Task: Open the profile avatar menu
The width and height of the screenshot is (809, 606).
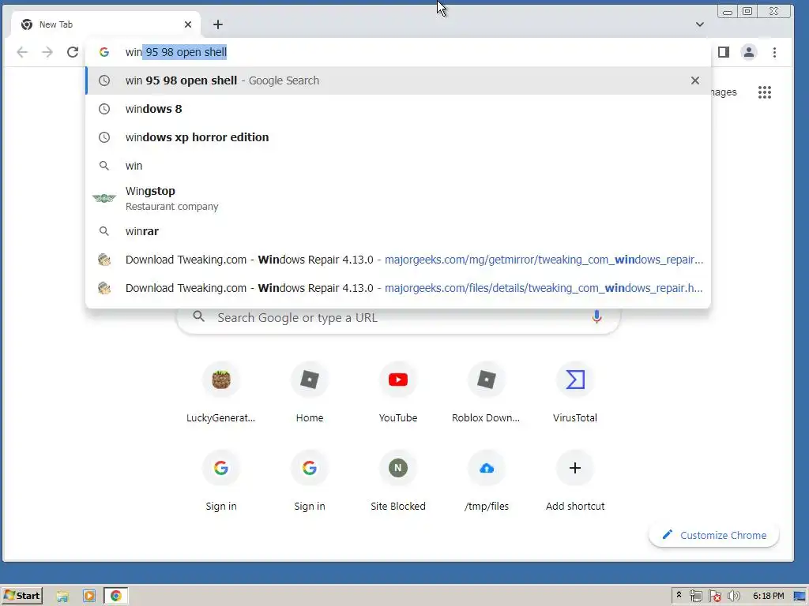Action: (749, 52)
